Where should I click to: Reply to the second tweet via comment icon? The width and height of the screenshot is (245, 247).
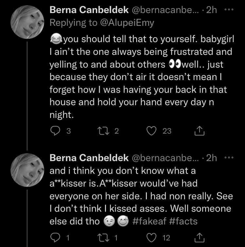[x=55, y=238]
